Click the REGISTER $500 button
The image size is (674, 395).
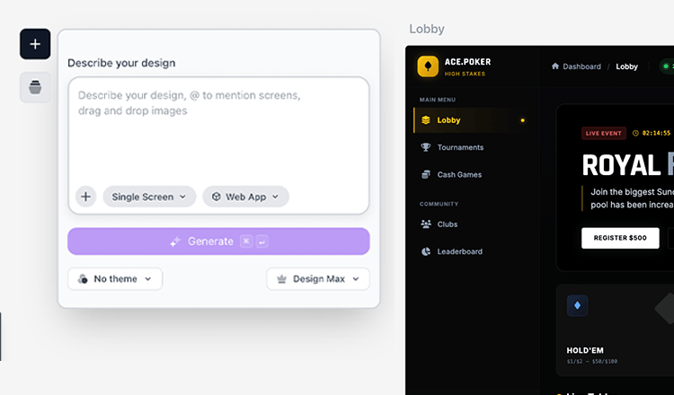pyautogui.click(x=620, y=238)
